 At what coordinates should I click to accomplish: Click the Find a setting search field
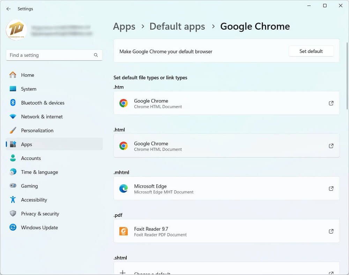[54, 55]
